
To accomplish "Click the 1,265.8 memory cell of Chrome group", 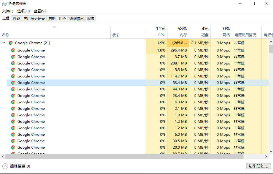I will tap(178, 43).
